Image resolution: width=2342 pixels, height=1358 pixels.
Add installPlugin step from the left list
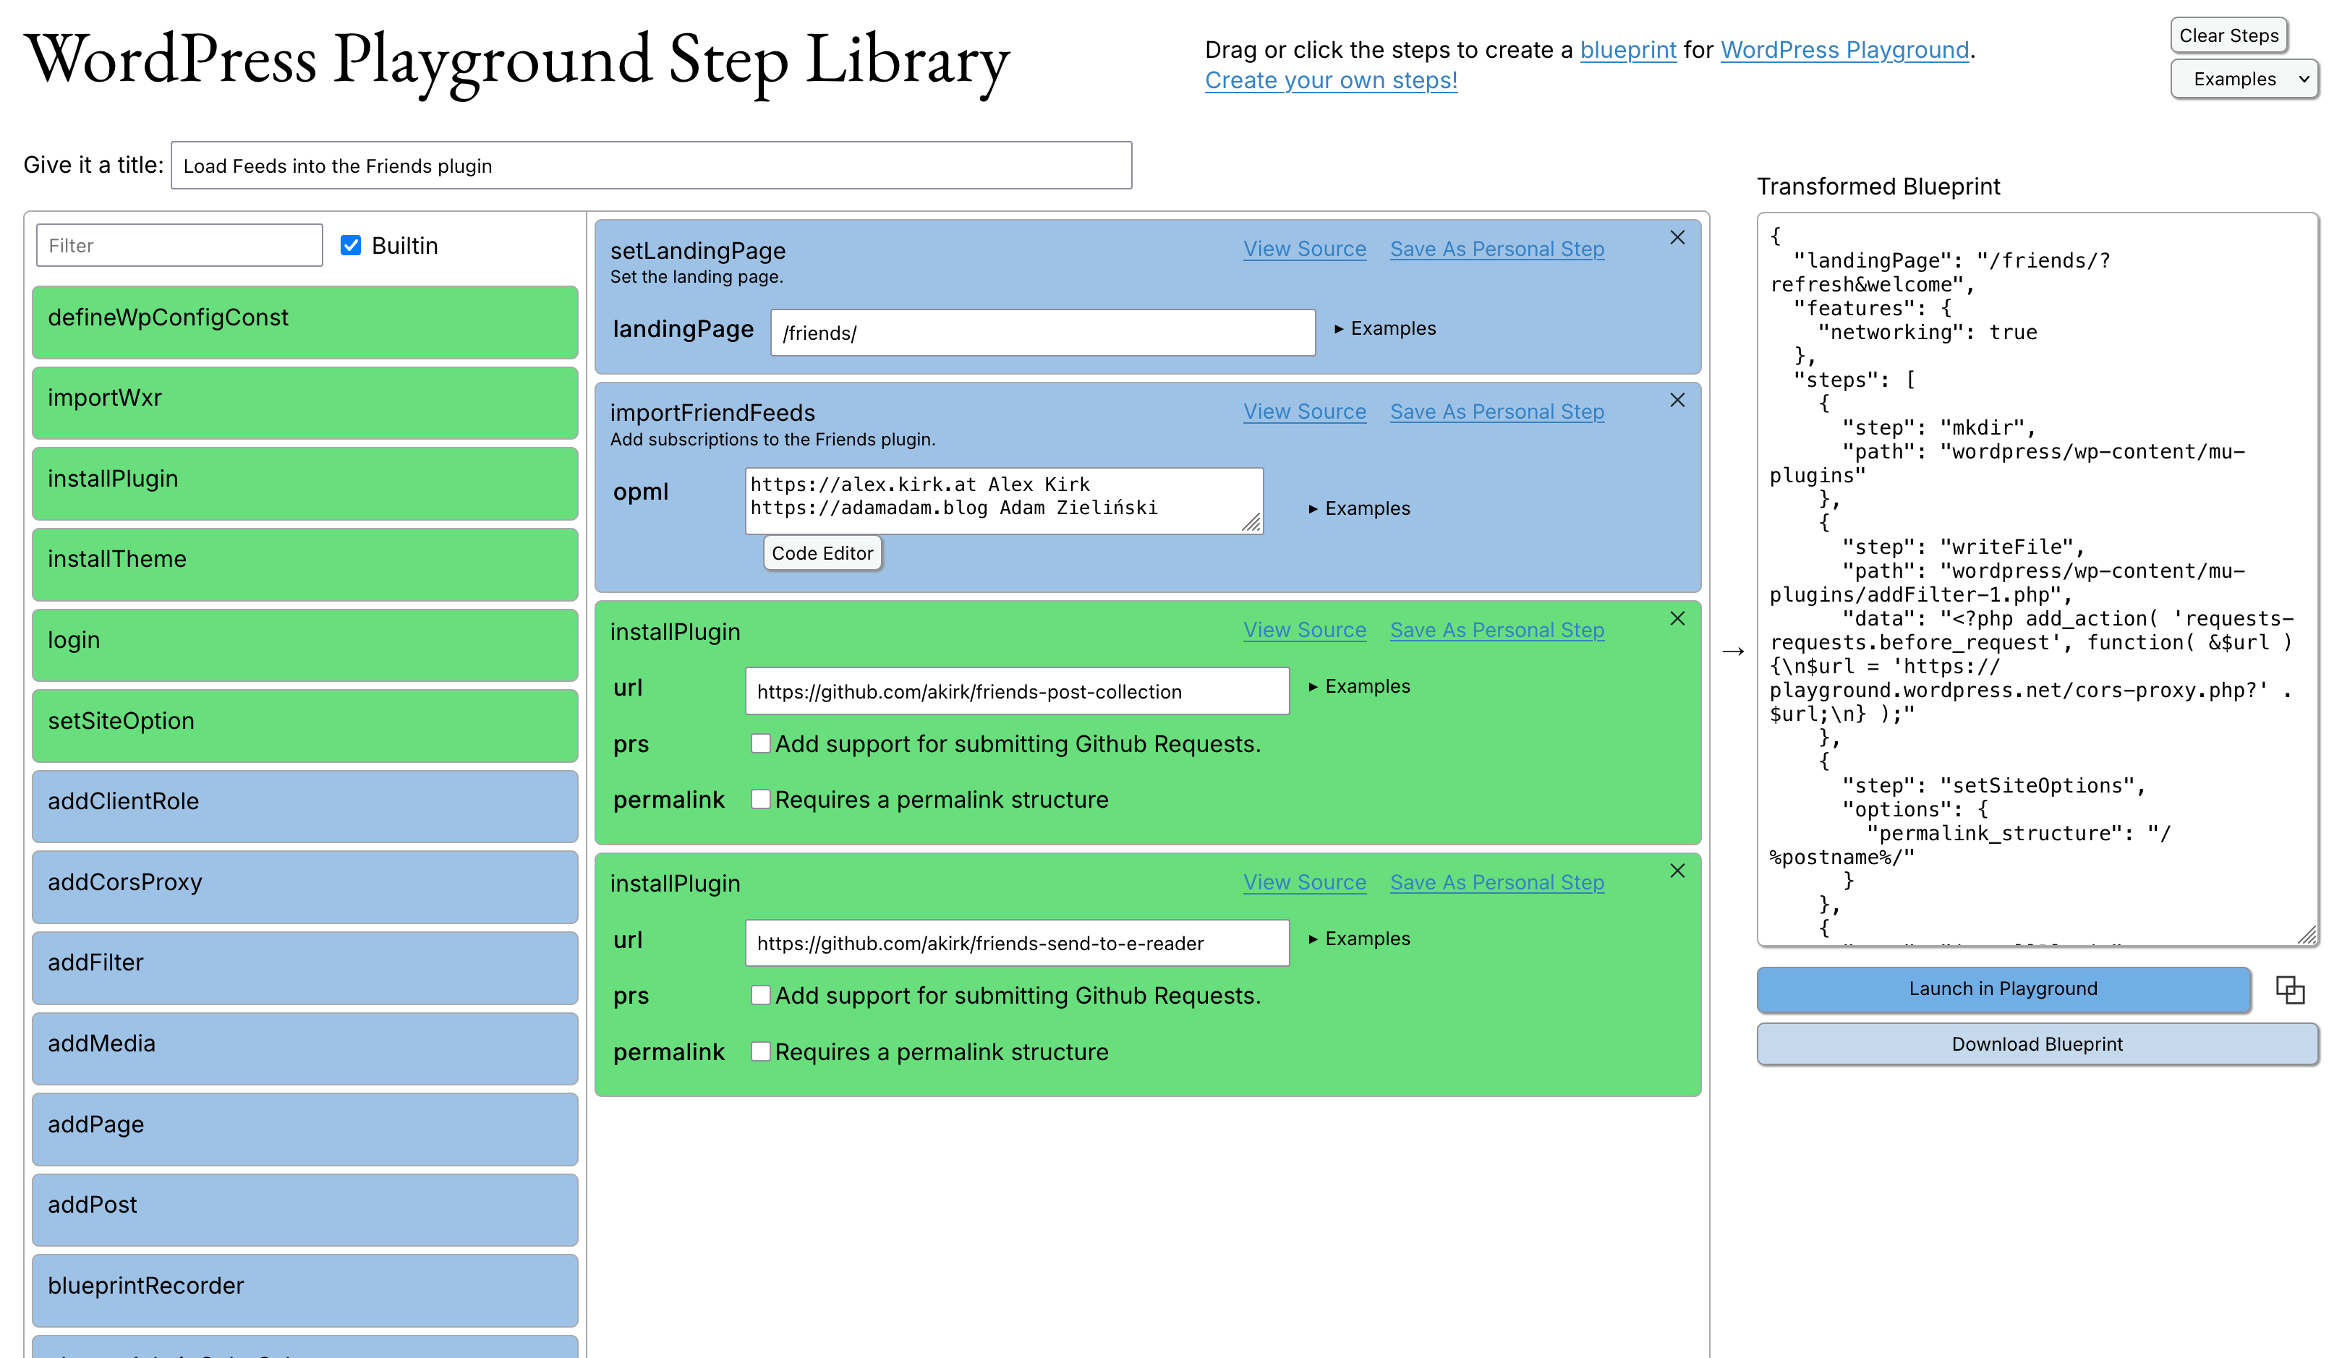305,483
